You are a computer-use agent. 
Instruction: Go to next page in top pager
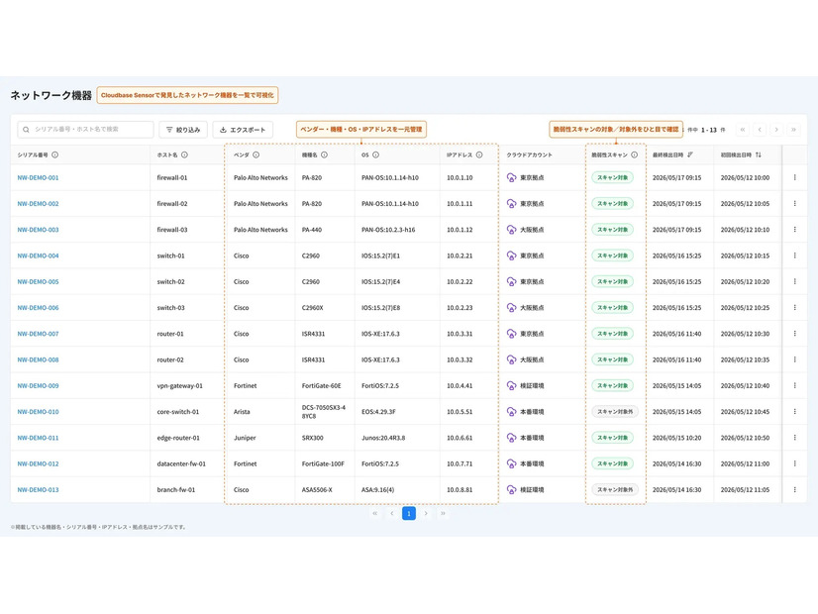(x=776, y=130)
